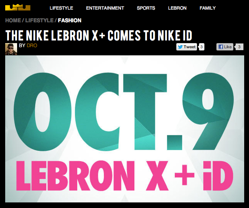Image resolution: width=249 pixels, height=208 pixels.
Task: Open the LeBron menu item
Action: (x=177, y=8)
